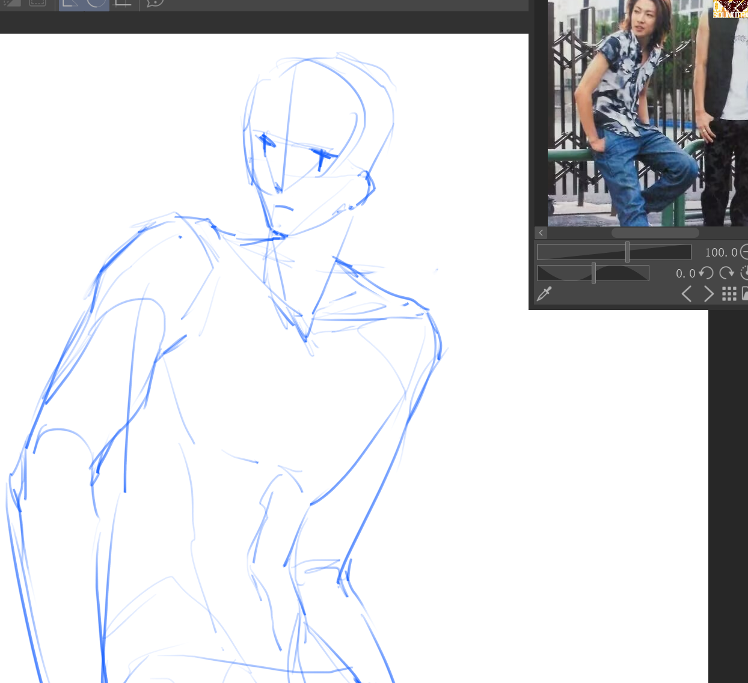Rotate the reference image left
748x683 pixels.
[x=707, y=273]
